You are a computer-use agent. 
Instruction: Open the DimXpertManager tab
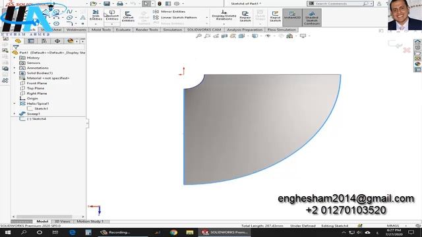pyautogui.click(x=57, y=41)
